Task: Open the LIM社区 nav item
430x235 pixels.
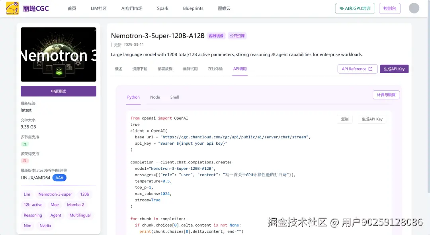Action: (x=98, y=8)
